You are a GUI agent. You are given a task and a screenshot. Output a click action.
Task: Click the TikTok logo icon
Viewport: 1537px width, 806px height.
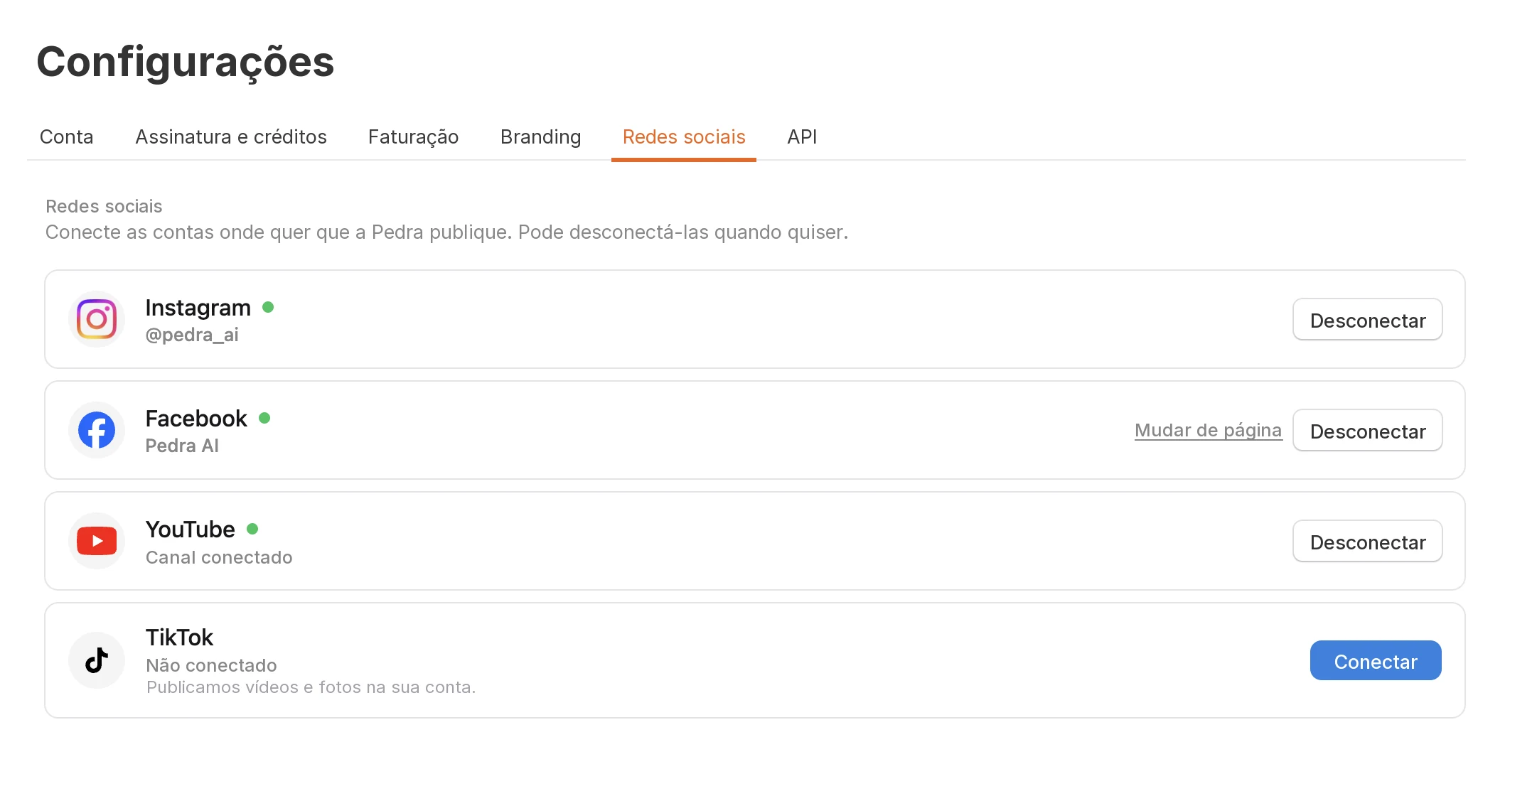click(97, 660)
